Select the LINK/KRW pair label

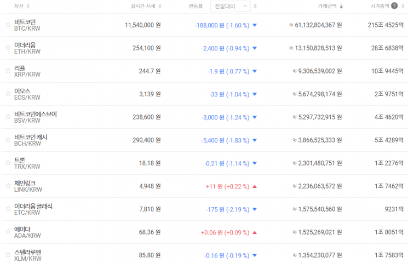(28, 190)
